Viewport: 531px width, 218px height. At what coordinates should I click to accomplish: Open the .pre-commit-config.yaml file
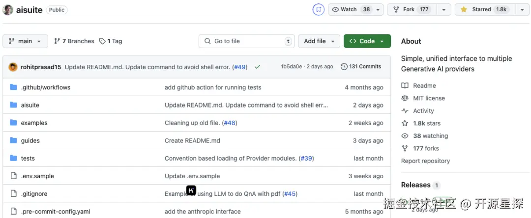point(56,212)
